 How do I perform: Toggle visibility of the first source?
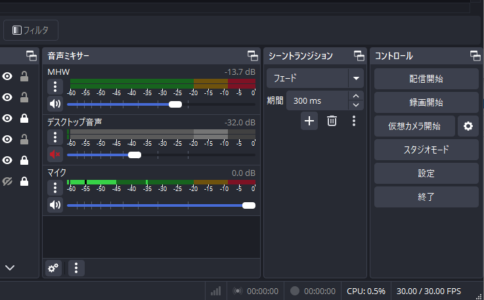pyautogui.click(x=7, y=76)
